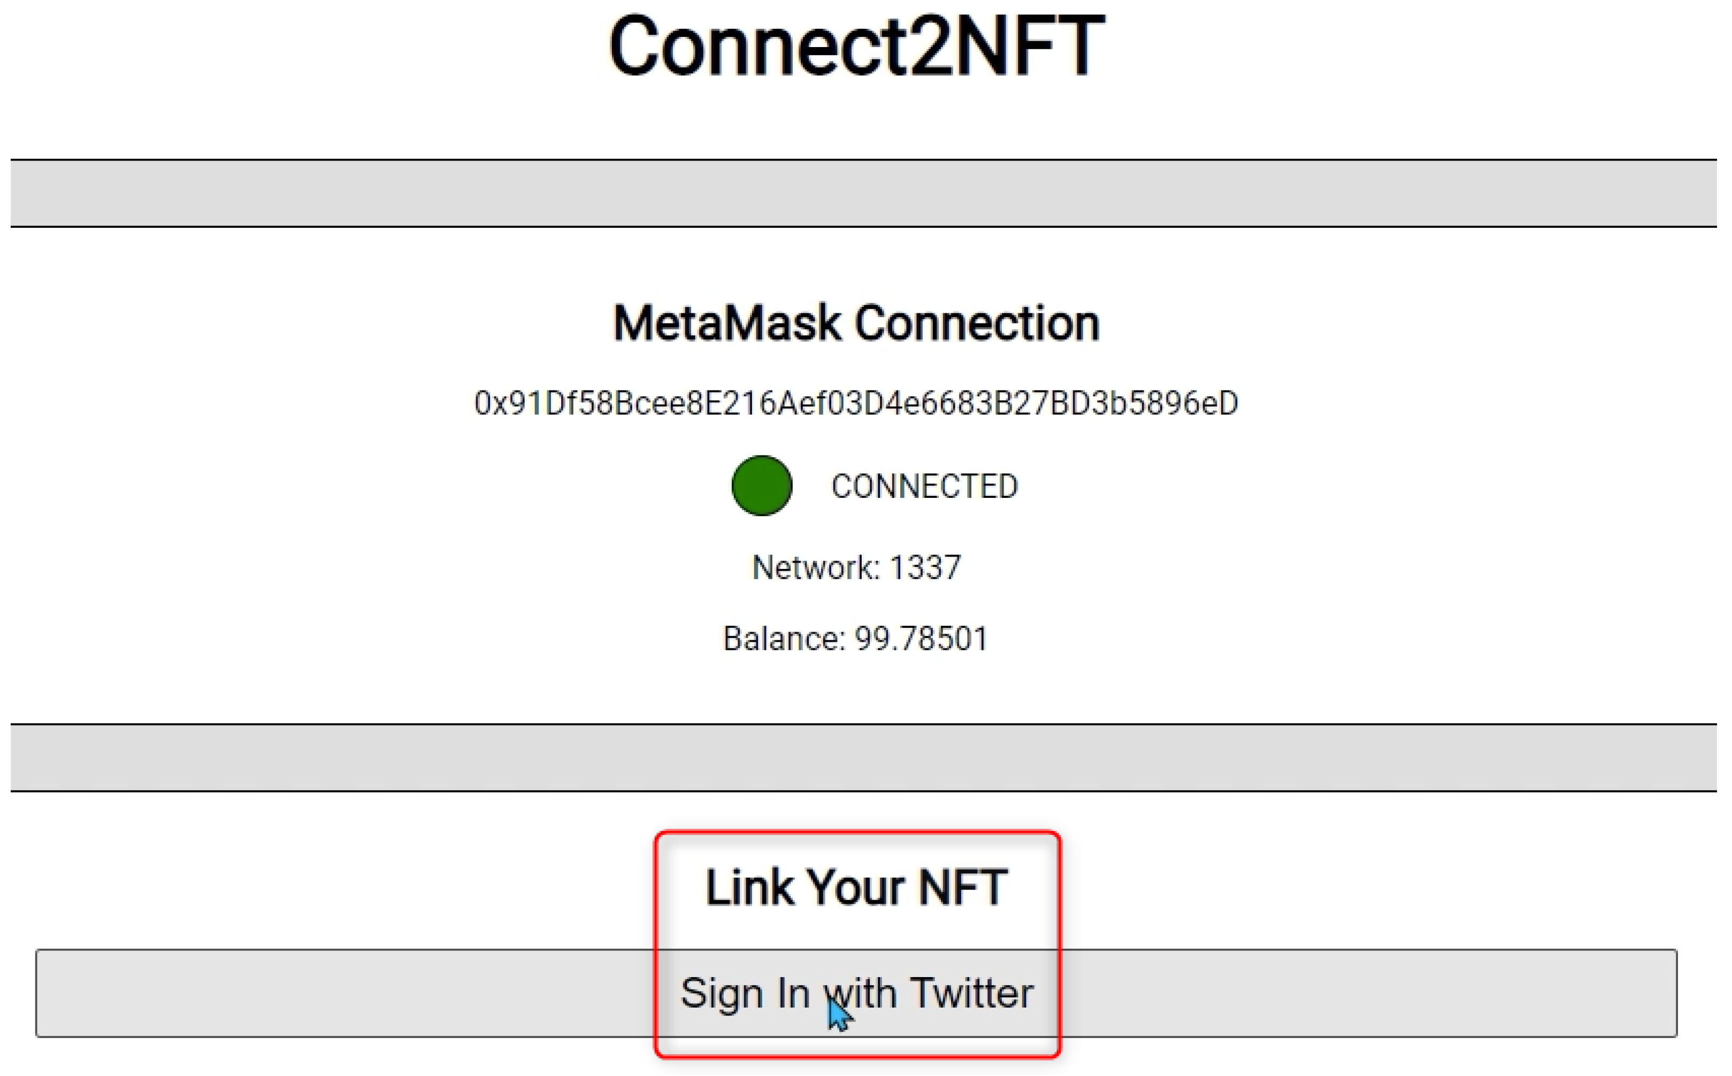Click the Network label before 1337

click(815, 567)
